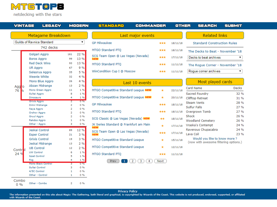The width and height of the screenshot is (277, 207).
Task: Open the Standard Construction Rules link
Action: 215,43
